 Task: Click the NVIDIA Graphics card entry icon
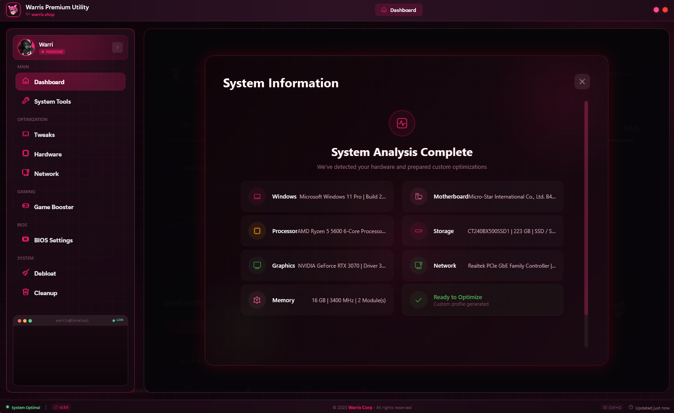[x=257, y=265]
